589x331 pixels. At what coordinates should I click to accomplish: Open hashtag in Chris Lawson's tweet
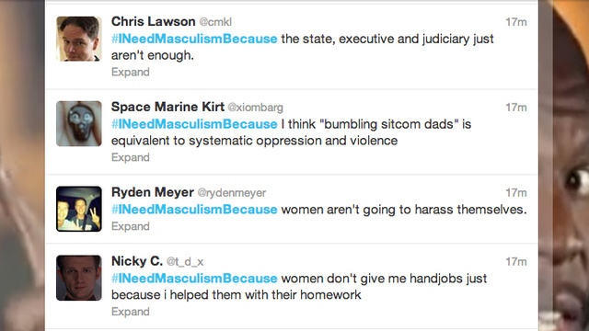point(194,39)
